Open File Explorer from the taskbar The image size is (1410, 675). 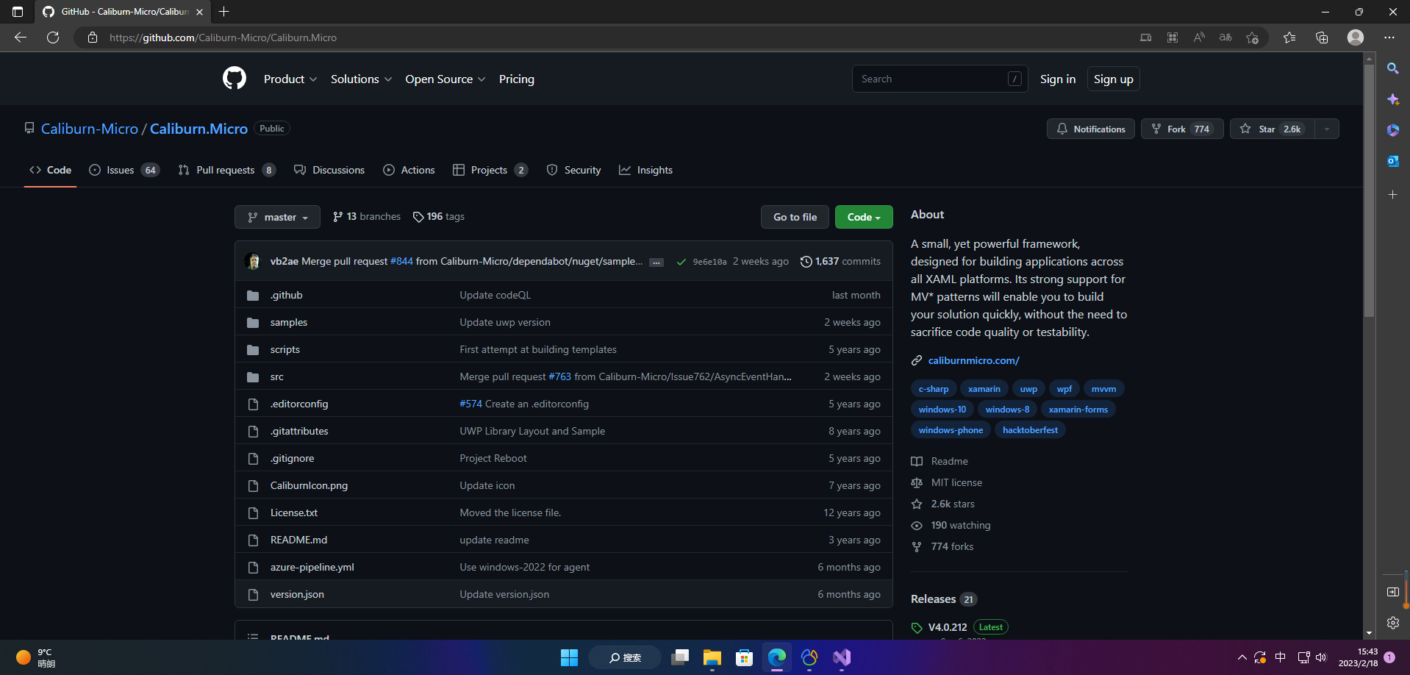(x=712, y=657)
